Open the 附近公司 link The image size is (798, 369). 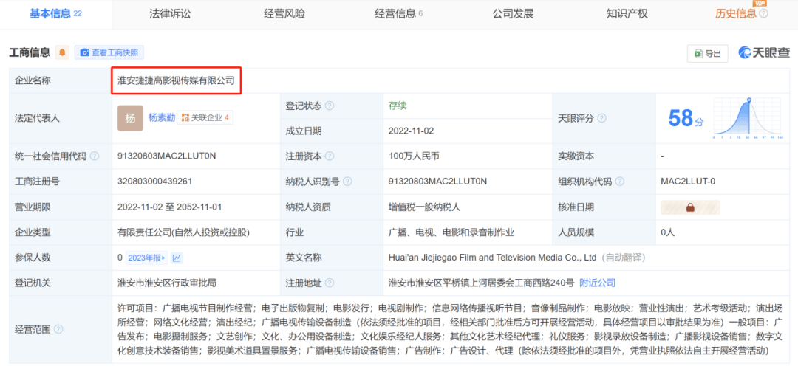598,283
